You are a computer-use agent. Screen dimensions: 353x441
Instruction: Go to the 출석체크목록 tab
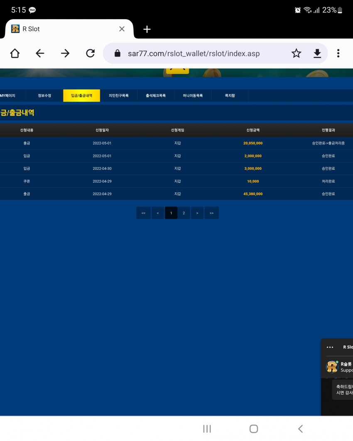tap(156, 96)
